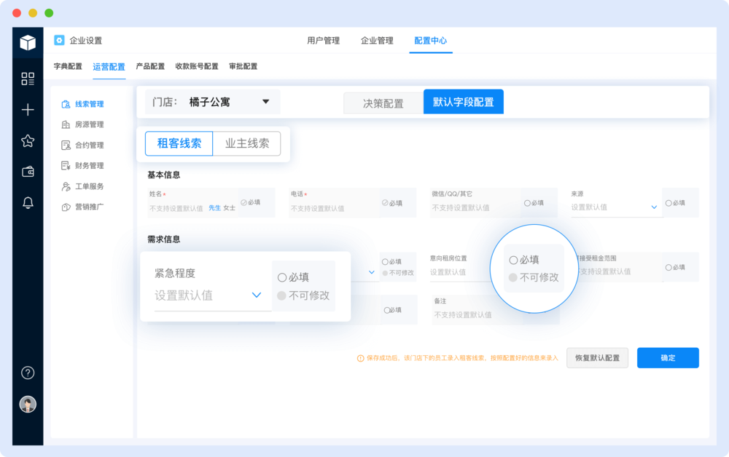Open 收款账号配置 sub-tab
The image size is (729, 457).
[197, 66]
